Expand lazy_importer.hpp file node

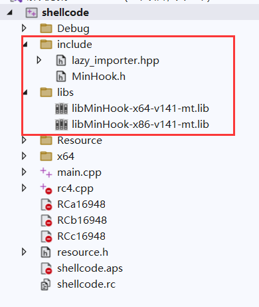pos(39,60)
